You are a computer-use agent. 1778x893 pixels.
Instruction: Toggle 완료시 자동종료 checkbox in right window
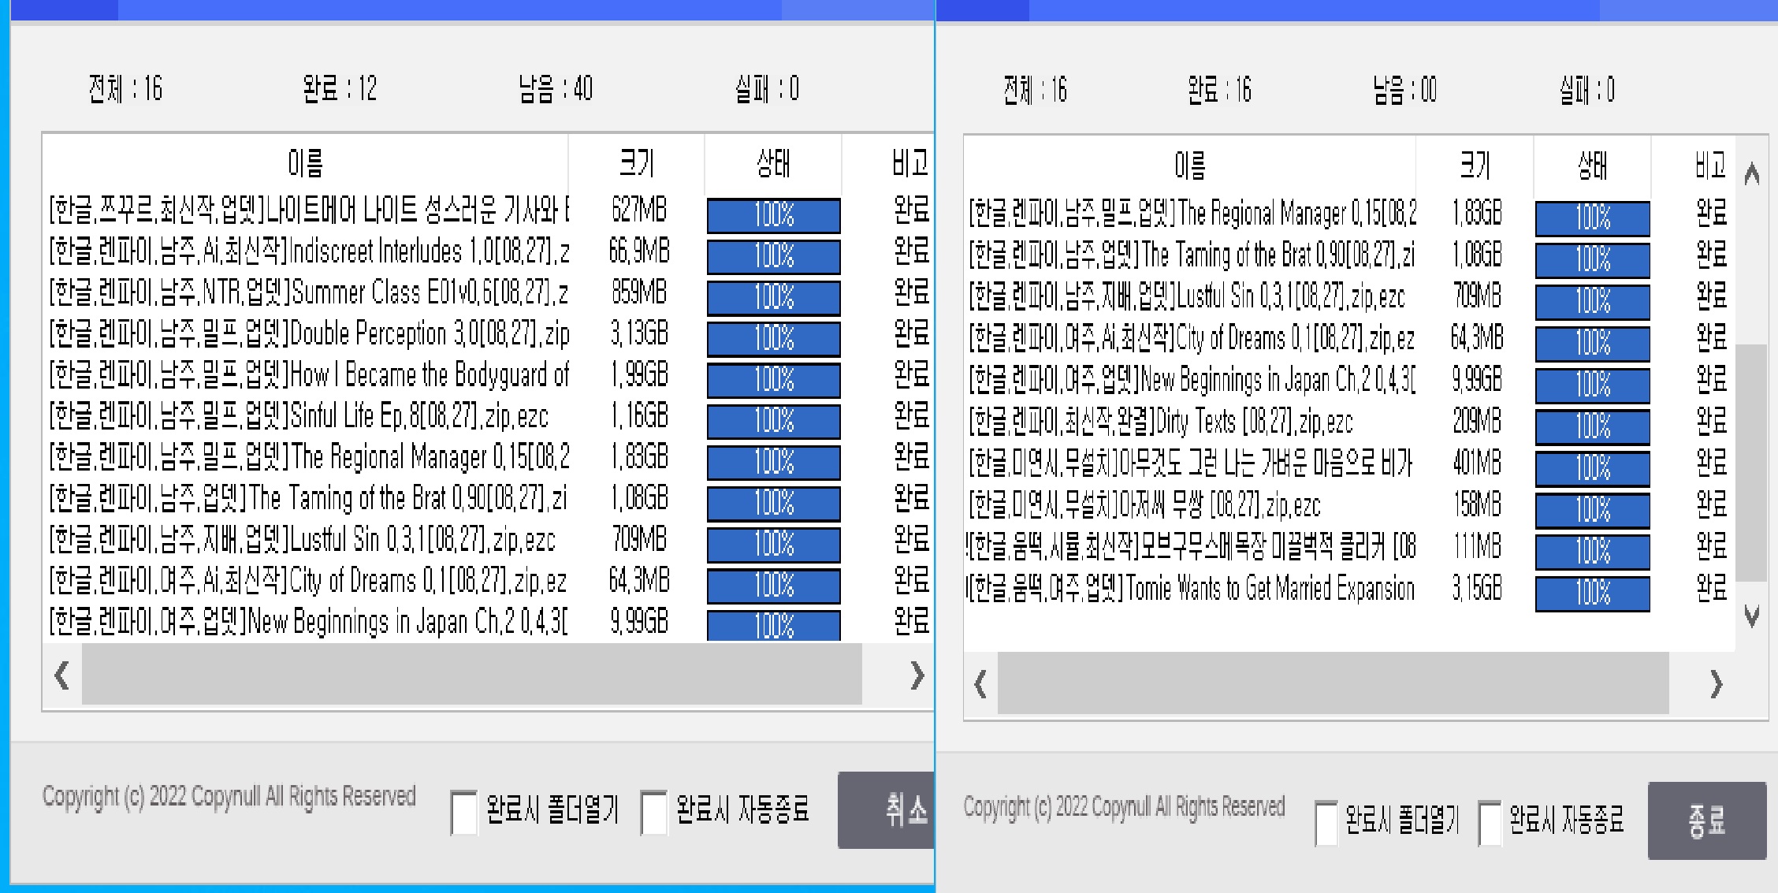click(1490, 822)
